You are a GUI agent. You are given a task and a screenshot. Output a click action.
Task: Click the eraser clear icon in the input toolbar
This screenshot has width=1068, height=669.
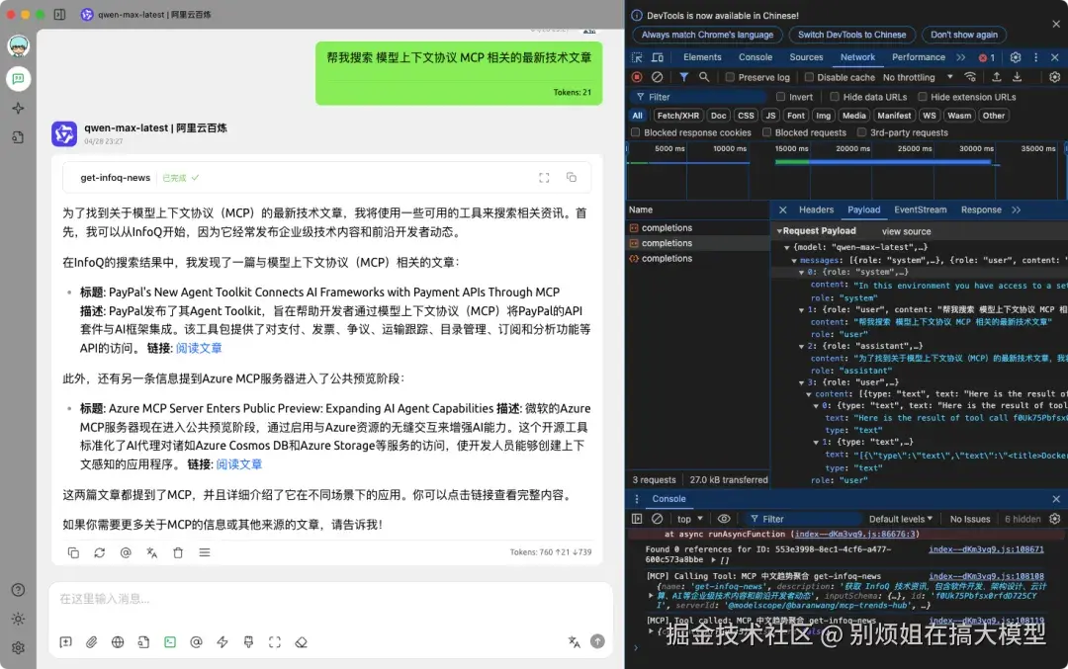tap(301, 642)
